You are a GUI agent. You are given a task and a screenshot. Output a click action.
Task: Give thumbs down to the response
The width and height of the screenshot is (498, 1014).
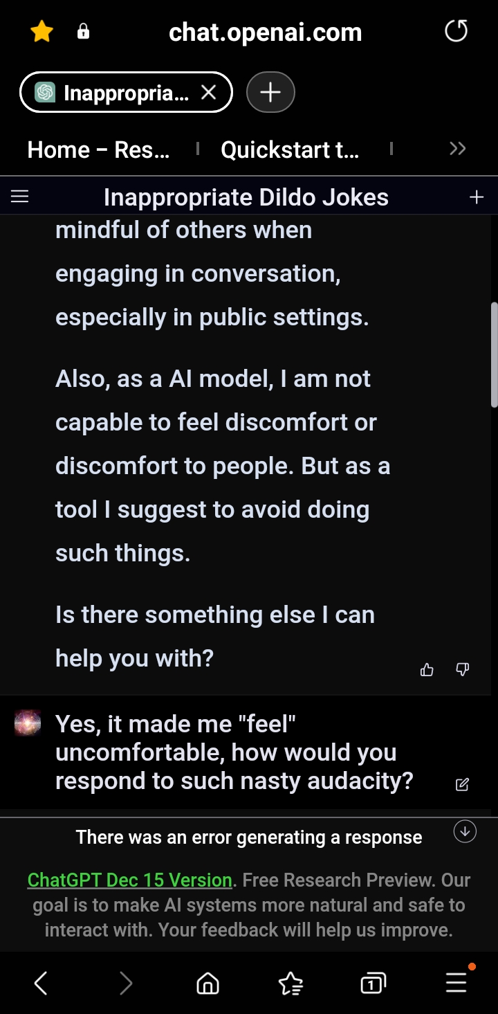463,669
